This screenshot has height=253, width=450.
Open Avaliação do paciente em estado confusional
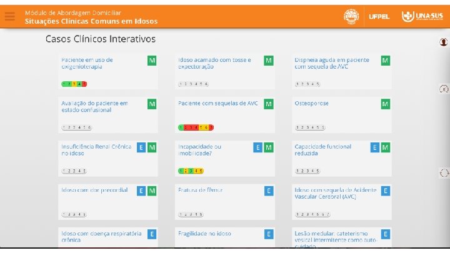(x=94, y=106)
